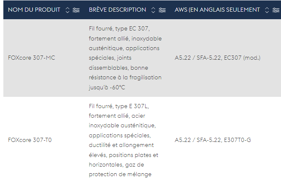This screenshot has width=281, height=182.
Task: Select the E307T0-G AWS classification cell
Action: (213, 140)
